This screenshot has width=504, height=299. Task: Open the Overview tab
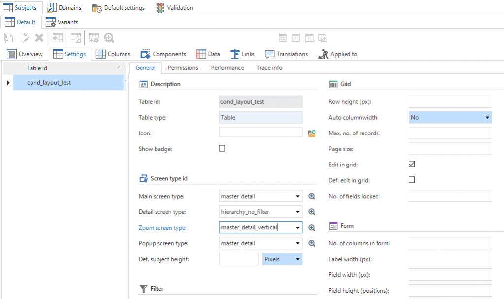click(x=25, y=54)
